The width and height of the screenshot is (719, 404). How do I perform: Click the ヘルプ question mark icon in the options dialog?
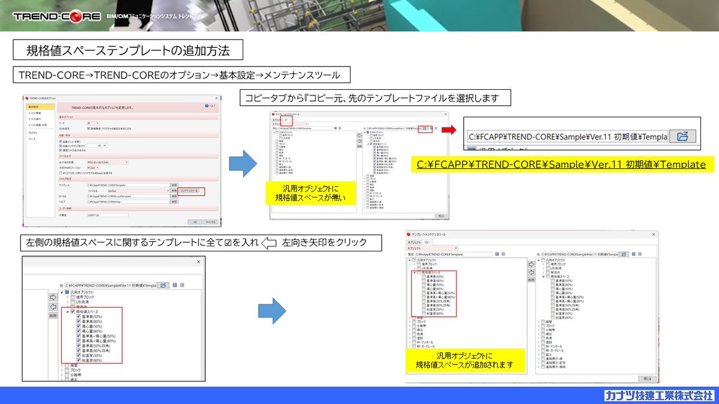point(207,106)
